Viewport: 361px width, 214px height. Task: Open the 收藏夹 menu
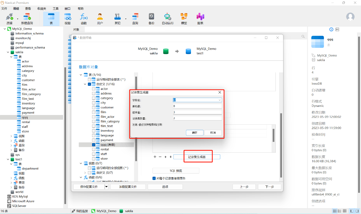[x=42, y=9]
